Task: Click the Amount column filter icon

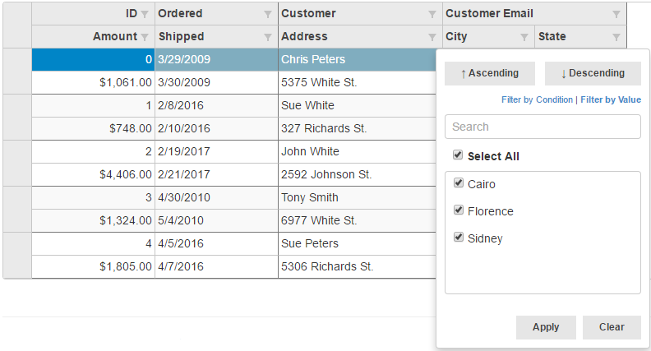Action: point(145,37)
